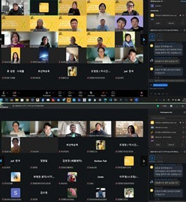Stop video using the Video camera icon
Viewport: 186px width, 202px height.
tap(14, 93)
